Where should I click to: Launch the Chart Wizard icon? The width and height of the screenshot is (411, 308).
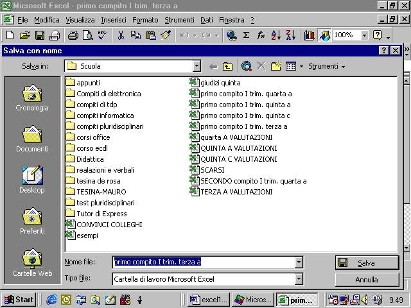[309, 35]
